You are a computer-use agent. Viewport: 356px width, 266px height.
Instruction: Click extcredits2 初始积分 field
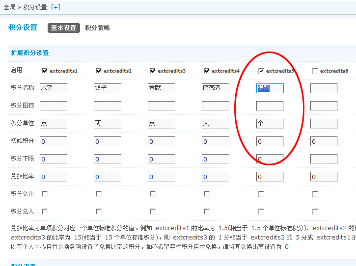pyautogui.click(x=108, y=141)
